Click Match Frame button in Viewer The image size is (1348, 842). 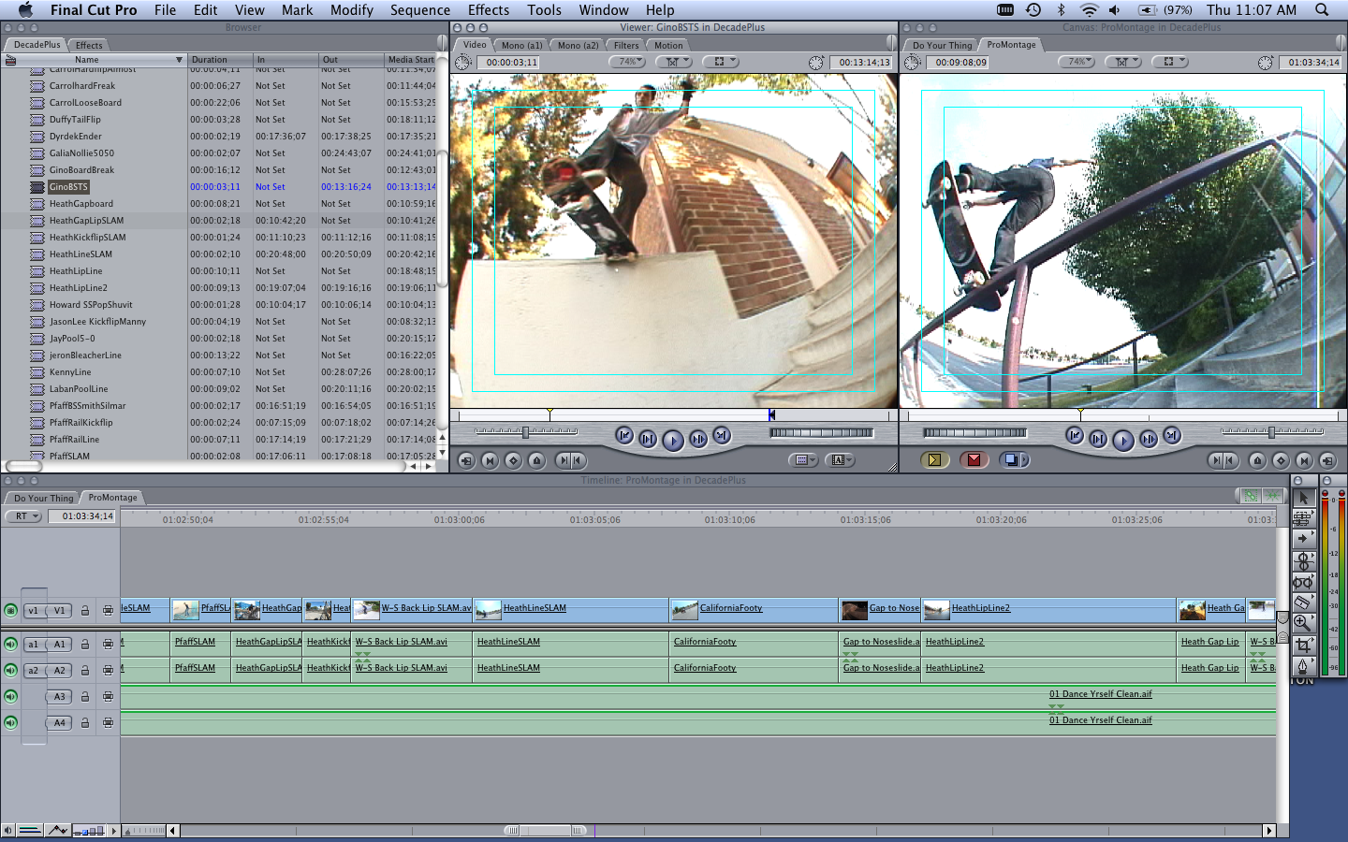(466, 460)
